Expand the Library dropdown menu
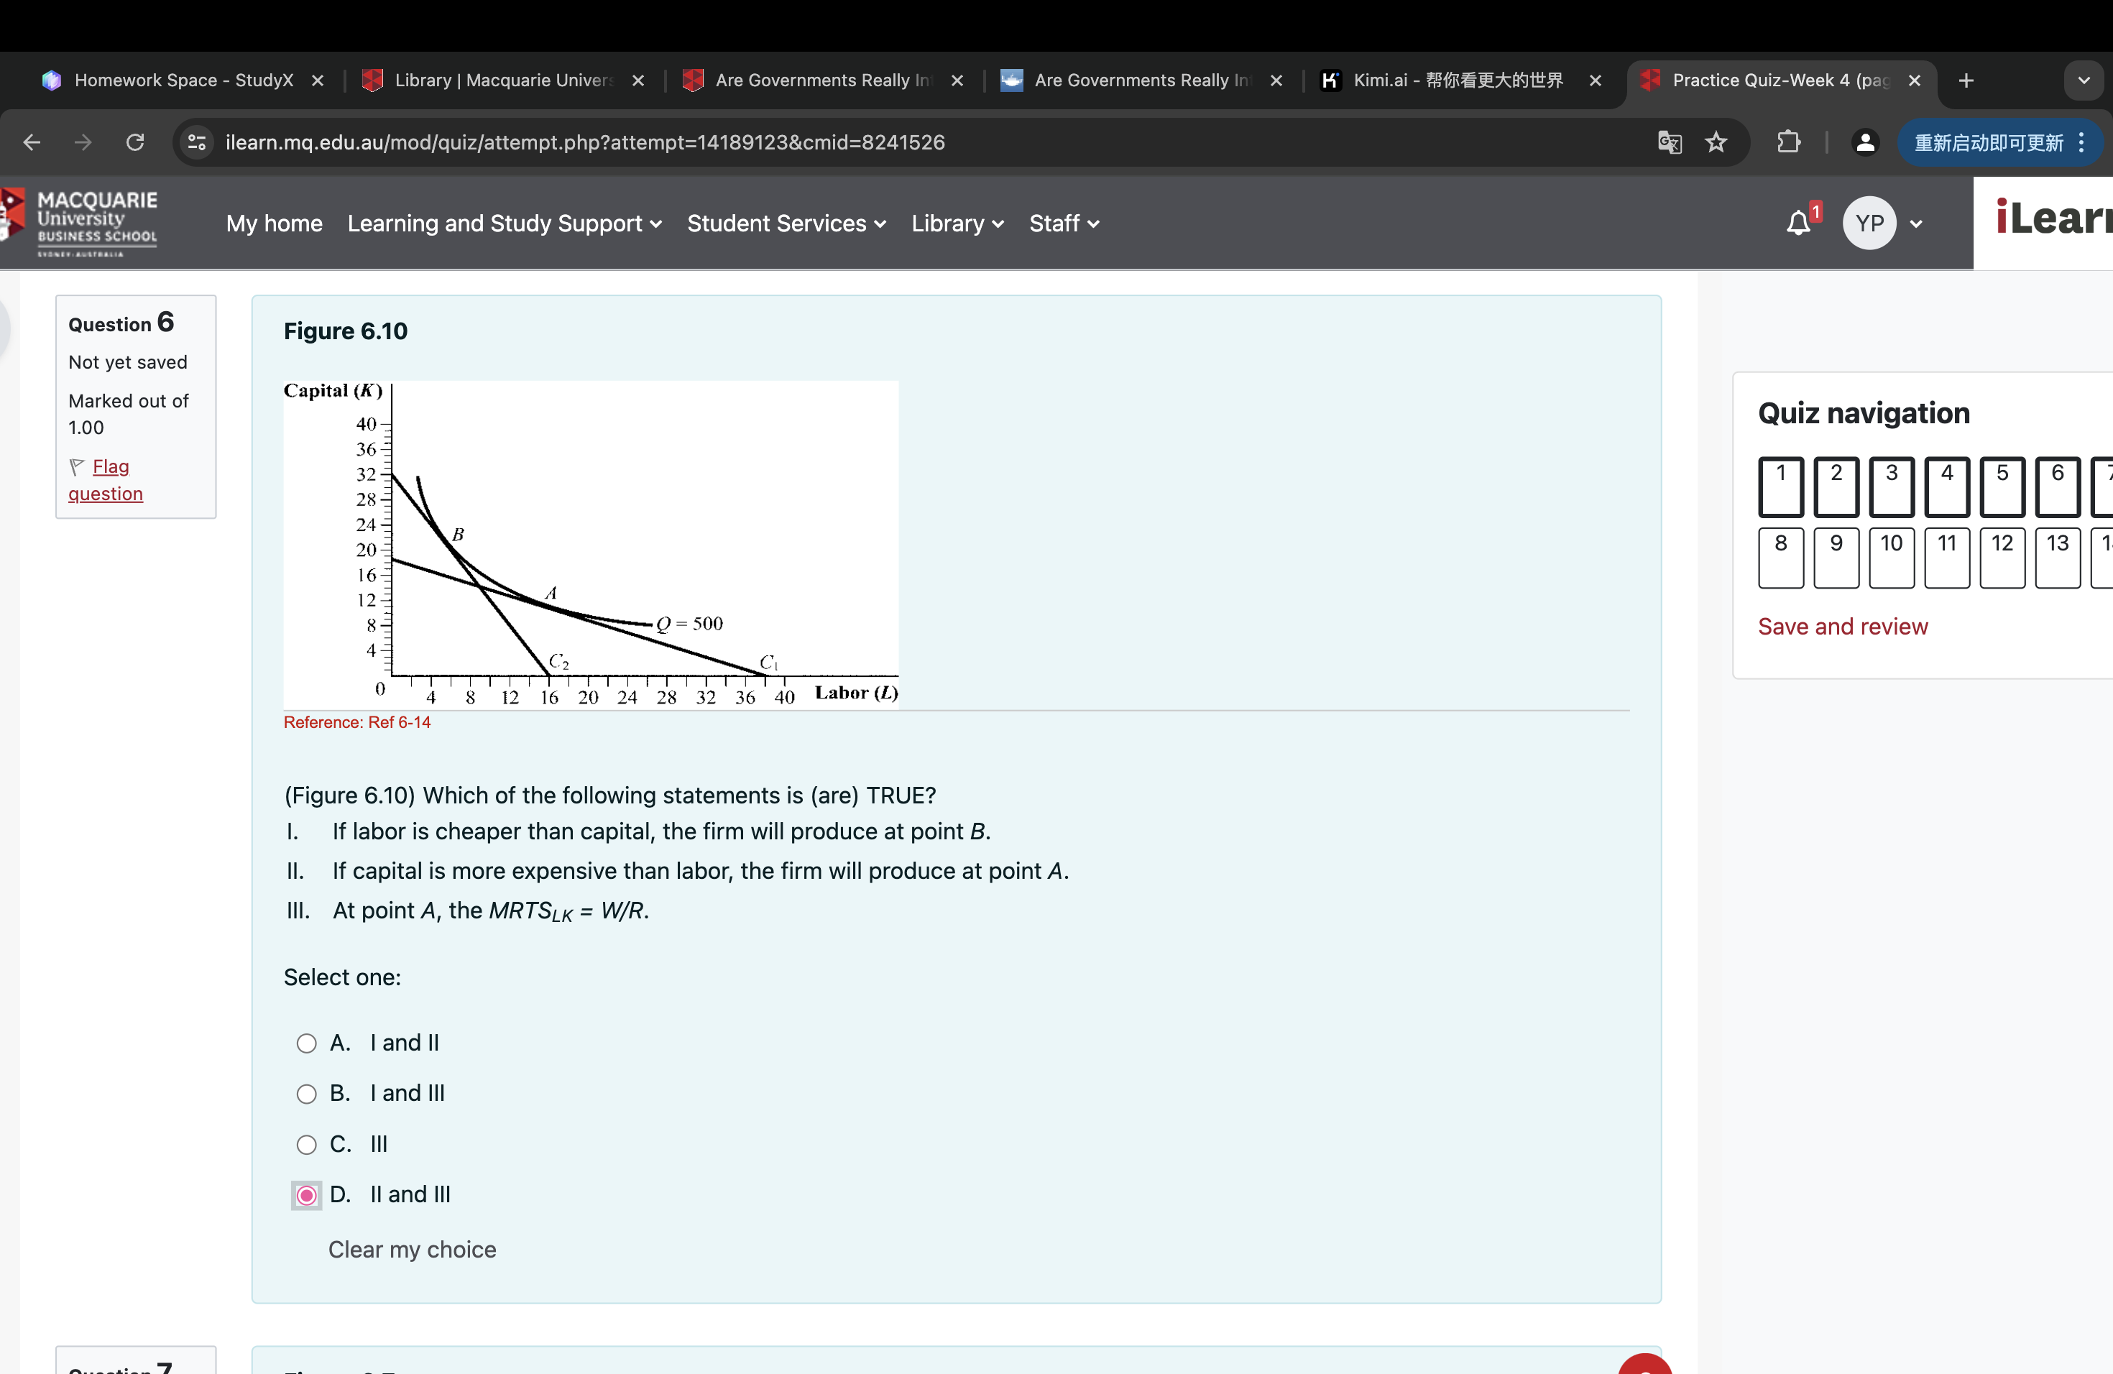Viewport: 2113px width, 1374px height. 957,223
